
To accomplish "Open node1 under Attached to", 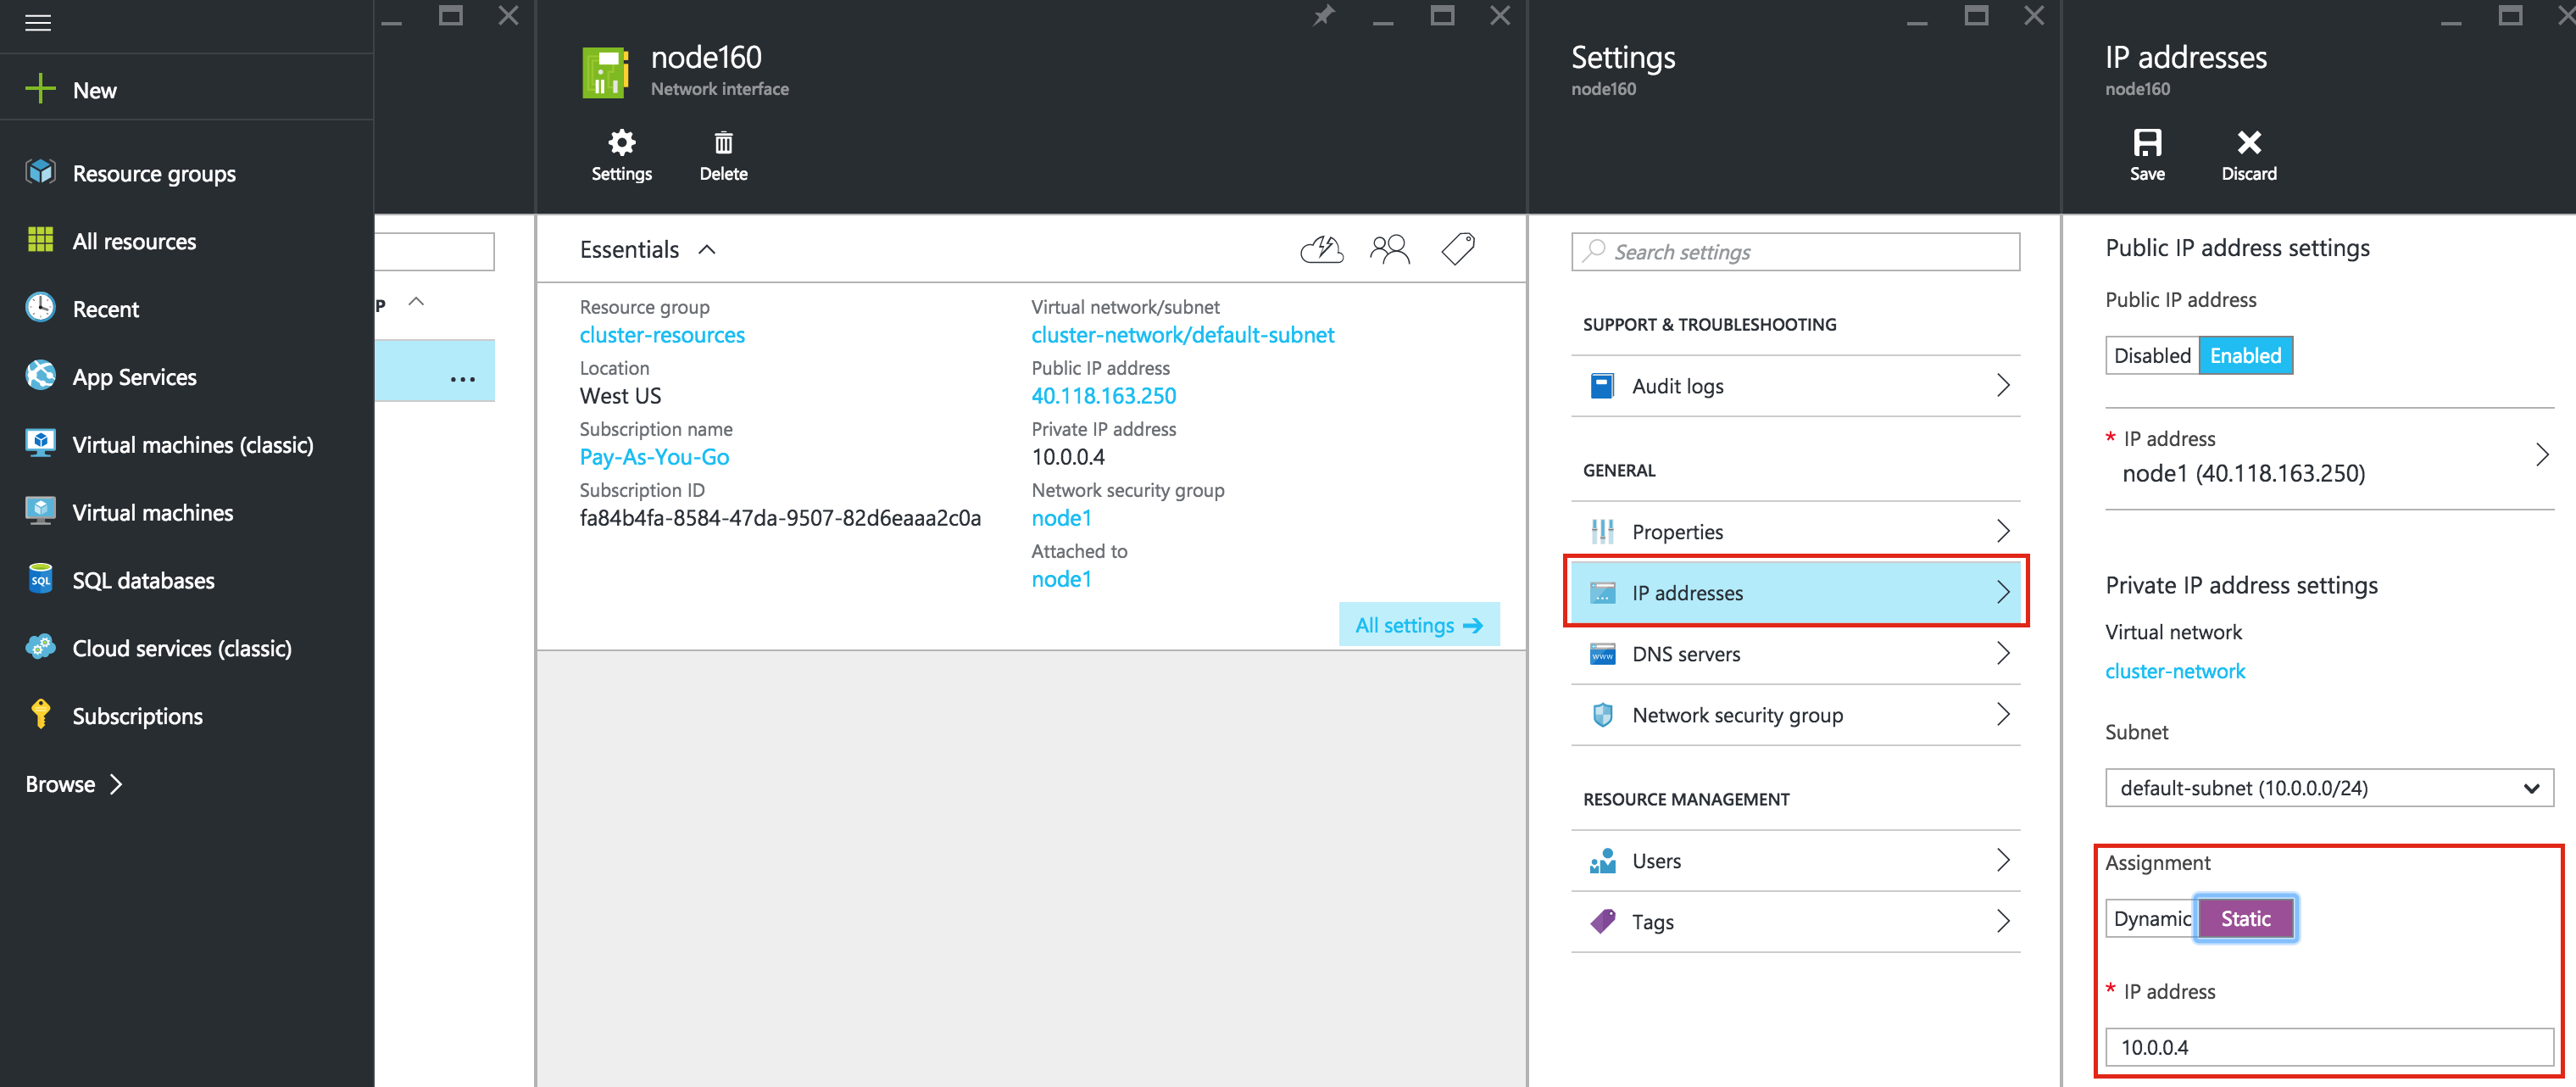I will (x=1061, y=579).
